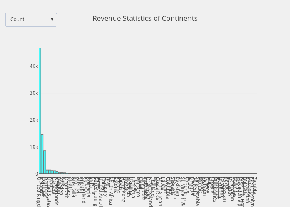Click the 40k y-axis label
The image size is (290, 207).
(34, 66)
